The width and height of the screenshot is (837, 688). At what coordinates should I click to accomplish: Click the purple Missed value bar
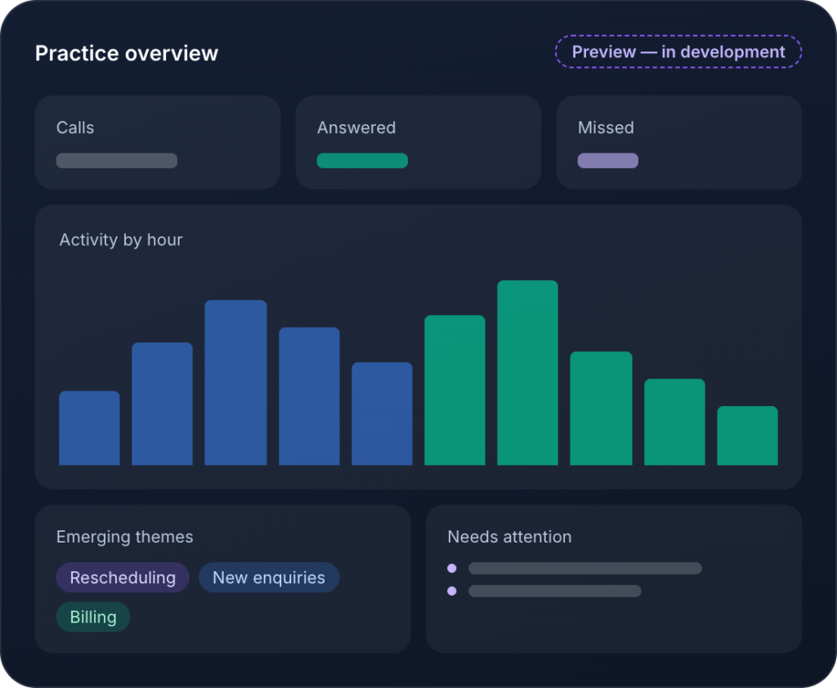coord(608,161)
